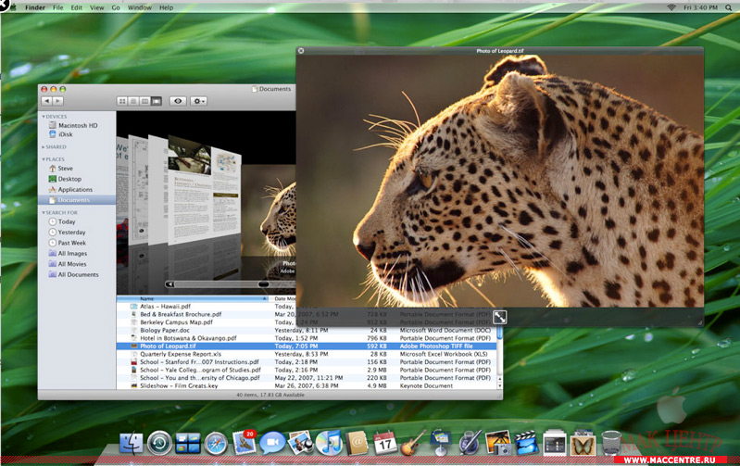Collapse the PLACES sidebar section
The width and height of the screenshot is (740, 466).
pos(44,159)
